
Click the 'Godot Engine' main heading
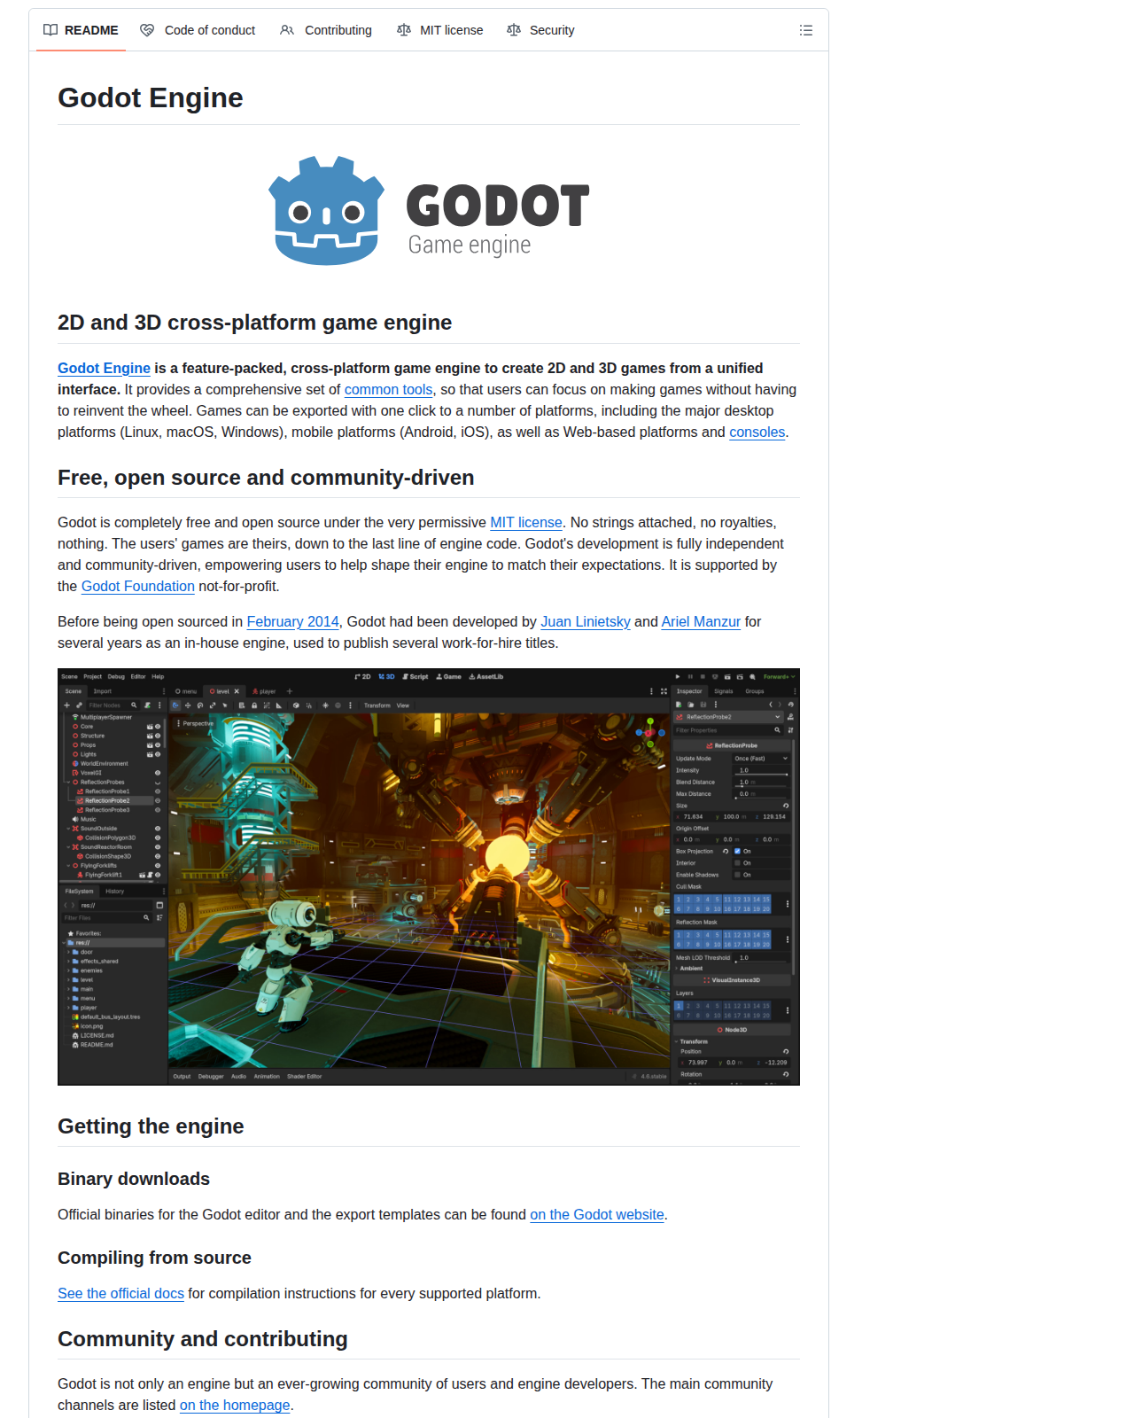tap(151, 97)
